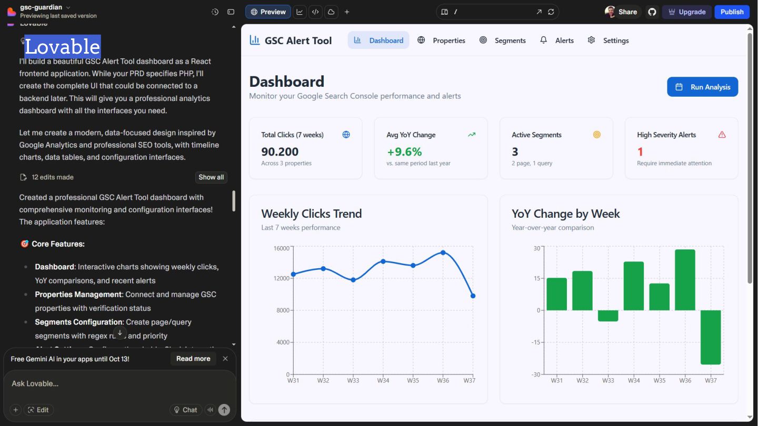
Task: Refresh the preview with reload icon
Action: click(x=551, y=12)
